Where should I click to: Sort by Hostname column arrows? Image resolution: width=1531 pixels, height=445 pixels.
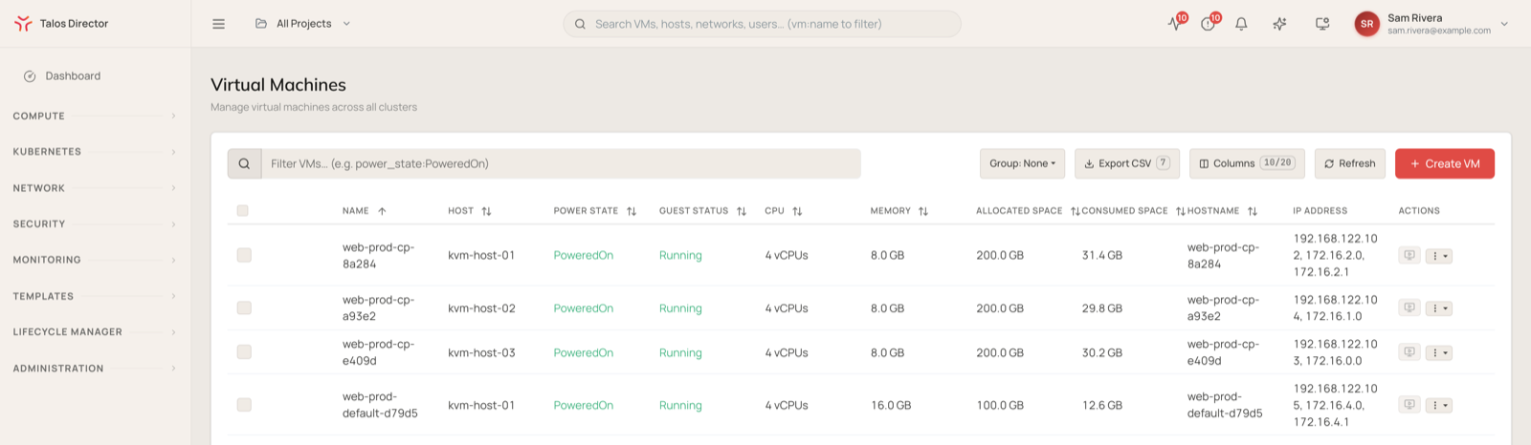pyautogui.click(x=1253, y=211)
